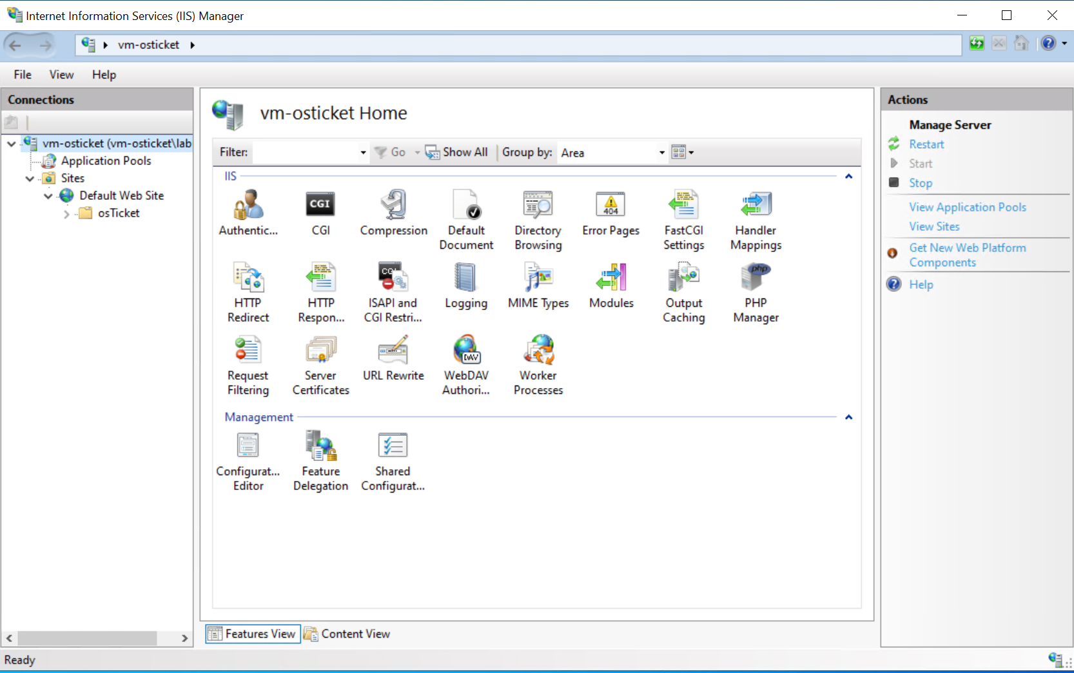Click the Restart server action

pyautogui.click(x=926, y=144)
